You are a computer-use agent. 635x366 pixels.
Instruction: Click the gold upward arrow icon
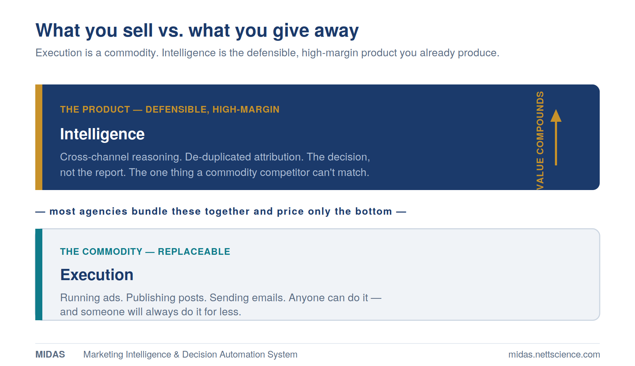(x=556, y=137)
